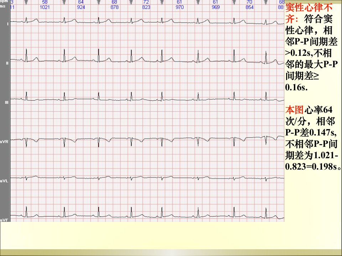Click the lead II label

7,63
